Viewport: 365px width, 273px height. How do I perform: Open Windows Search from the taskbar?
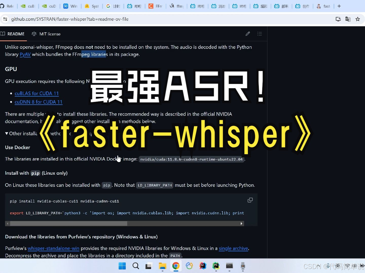[136, 266]
